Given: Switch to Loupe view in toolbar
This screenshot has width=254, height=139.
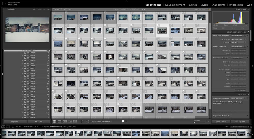Looking at the screenshot, I should point(59,122).
